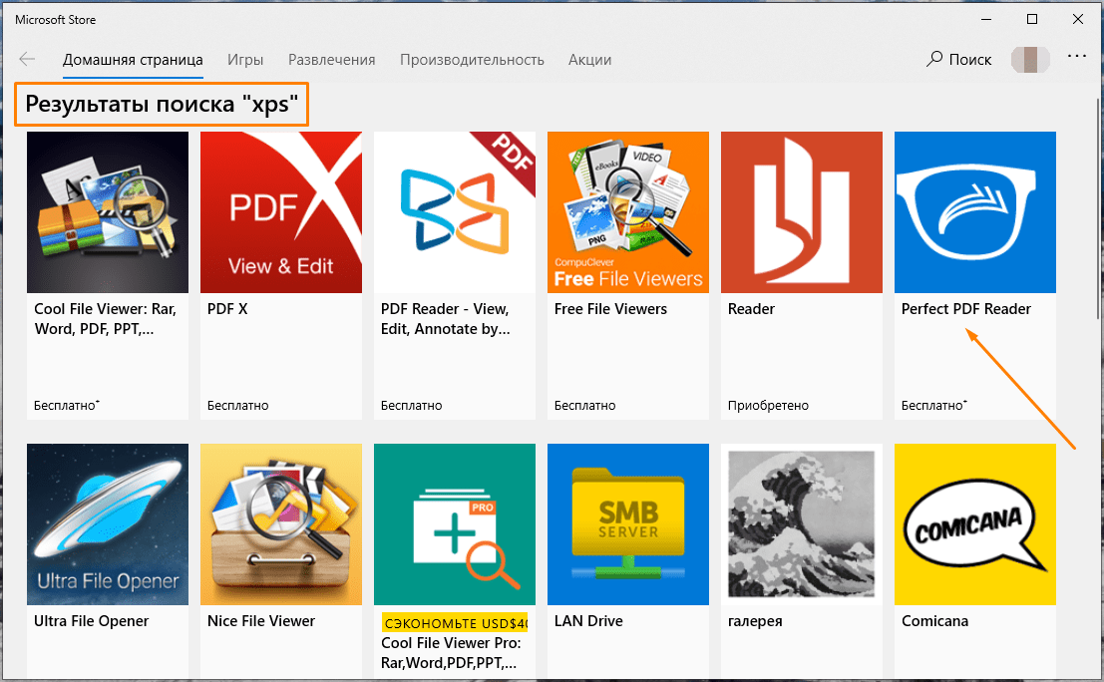The image size is (1104, 682).
Task: Open the Развлечения tab
Action: (332, 60)
